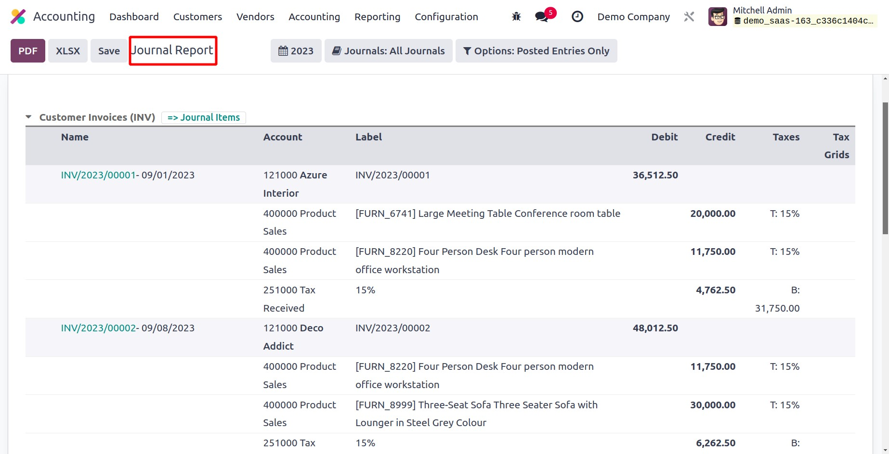Export report using XLSX button
889x454 pixels.
pos(68,51)
